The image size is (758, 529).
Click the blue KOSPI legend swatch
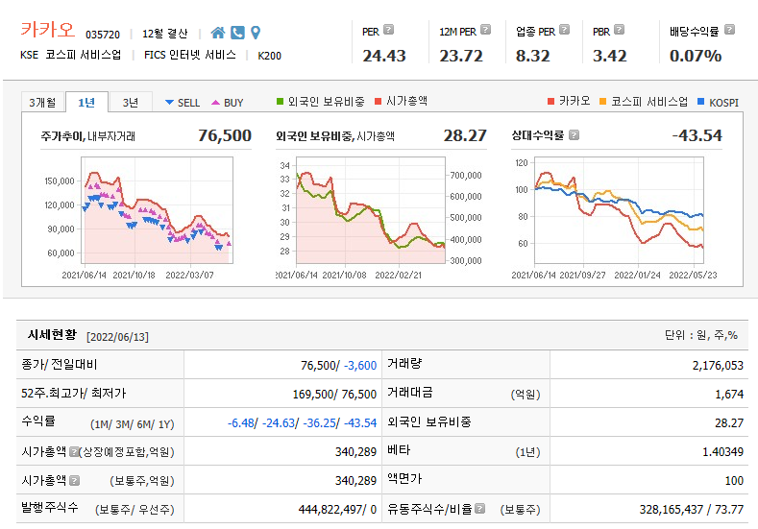click(701, 102)
